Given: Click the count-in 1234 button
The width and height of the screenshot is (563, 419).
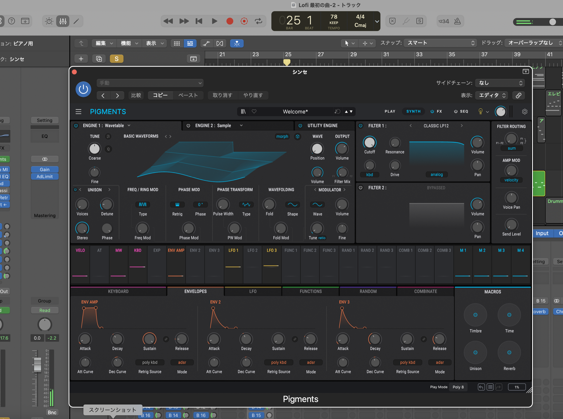Looking at the screenshot, I should tap(444, 21).
